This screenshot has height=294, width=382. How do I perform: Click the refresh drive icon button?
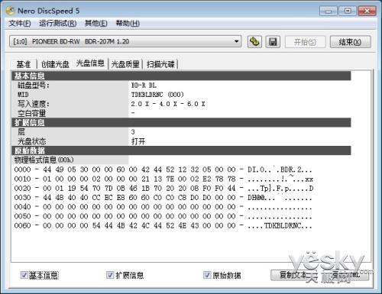254,41
